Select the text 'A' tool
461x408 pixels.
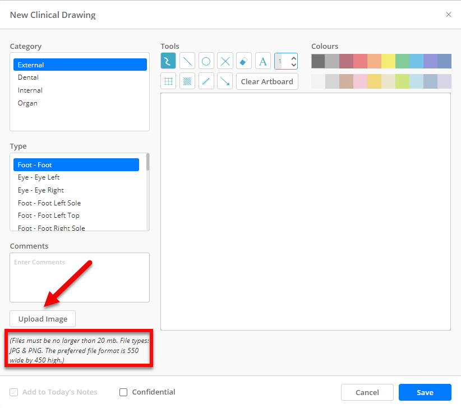pyautogui.click(x=263, y=61)
